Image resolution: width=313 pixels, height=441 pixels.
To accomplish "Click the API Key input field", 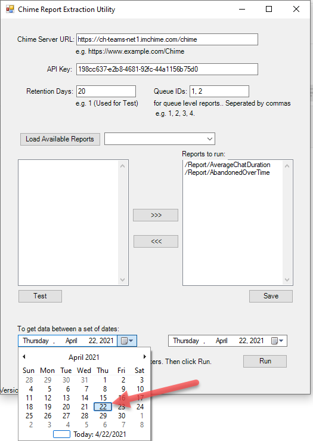I will pyautogui.click(x=167, y=69).
